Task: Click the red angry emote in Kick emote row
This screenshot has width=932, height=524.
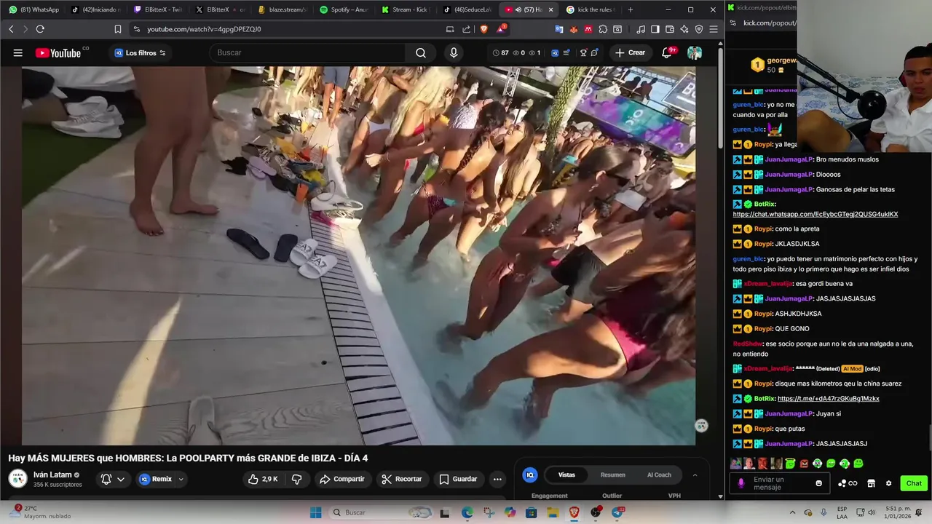Action: pyautogui.click(x=804, y=464)
